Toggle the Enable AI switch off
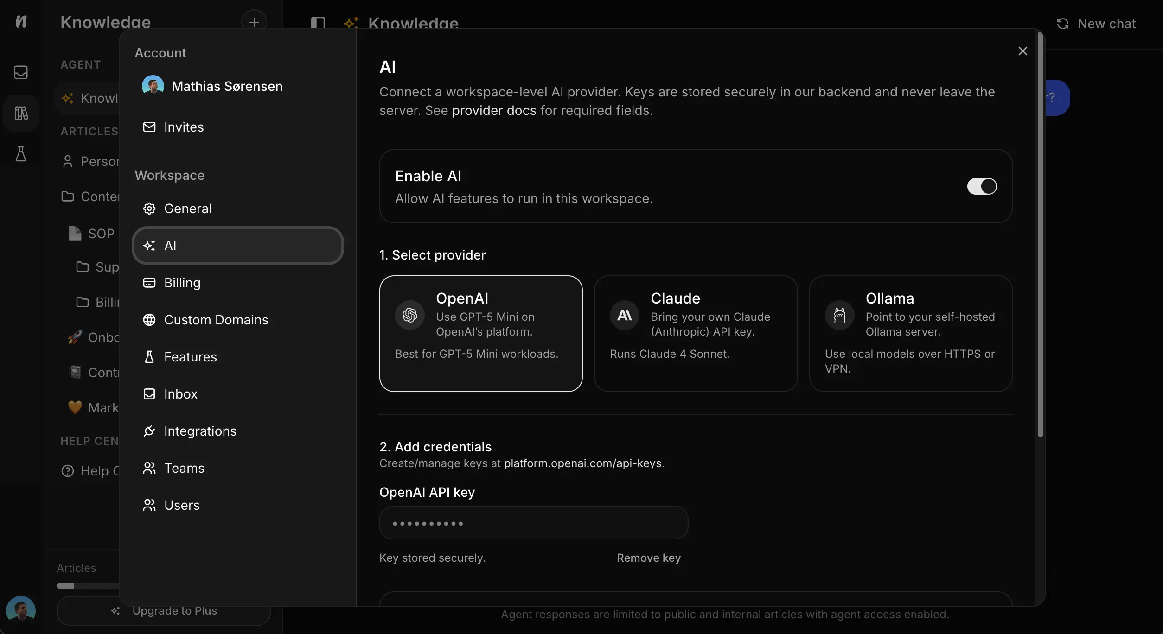This screenshot has height=634, width=1163. [982, 186]
